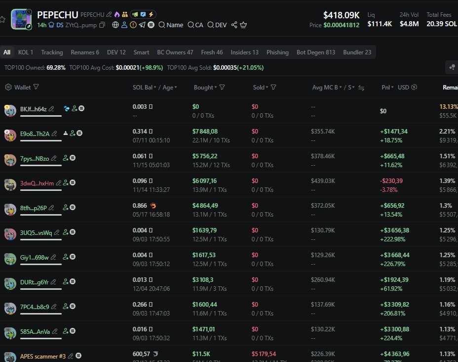
Task: Click the grey round stacked-lines icon in header
Action: [151, 25]
